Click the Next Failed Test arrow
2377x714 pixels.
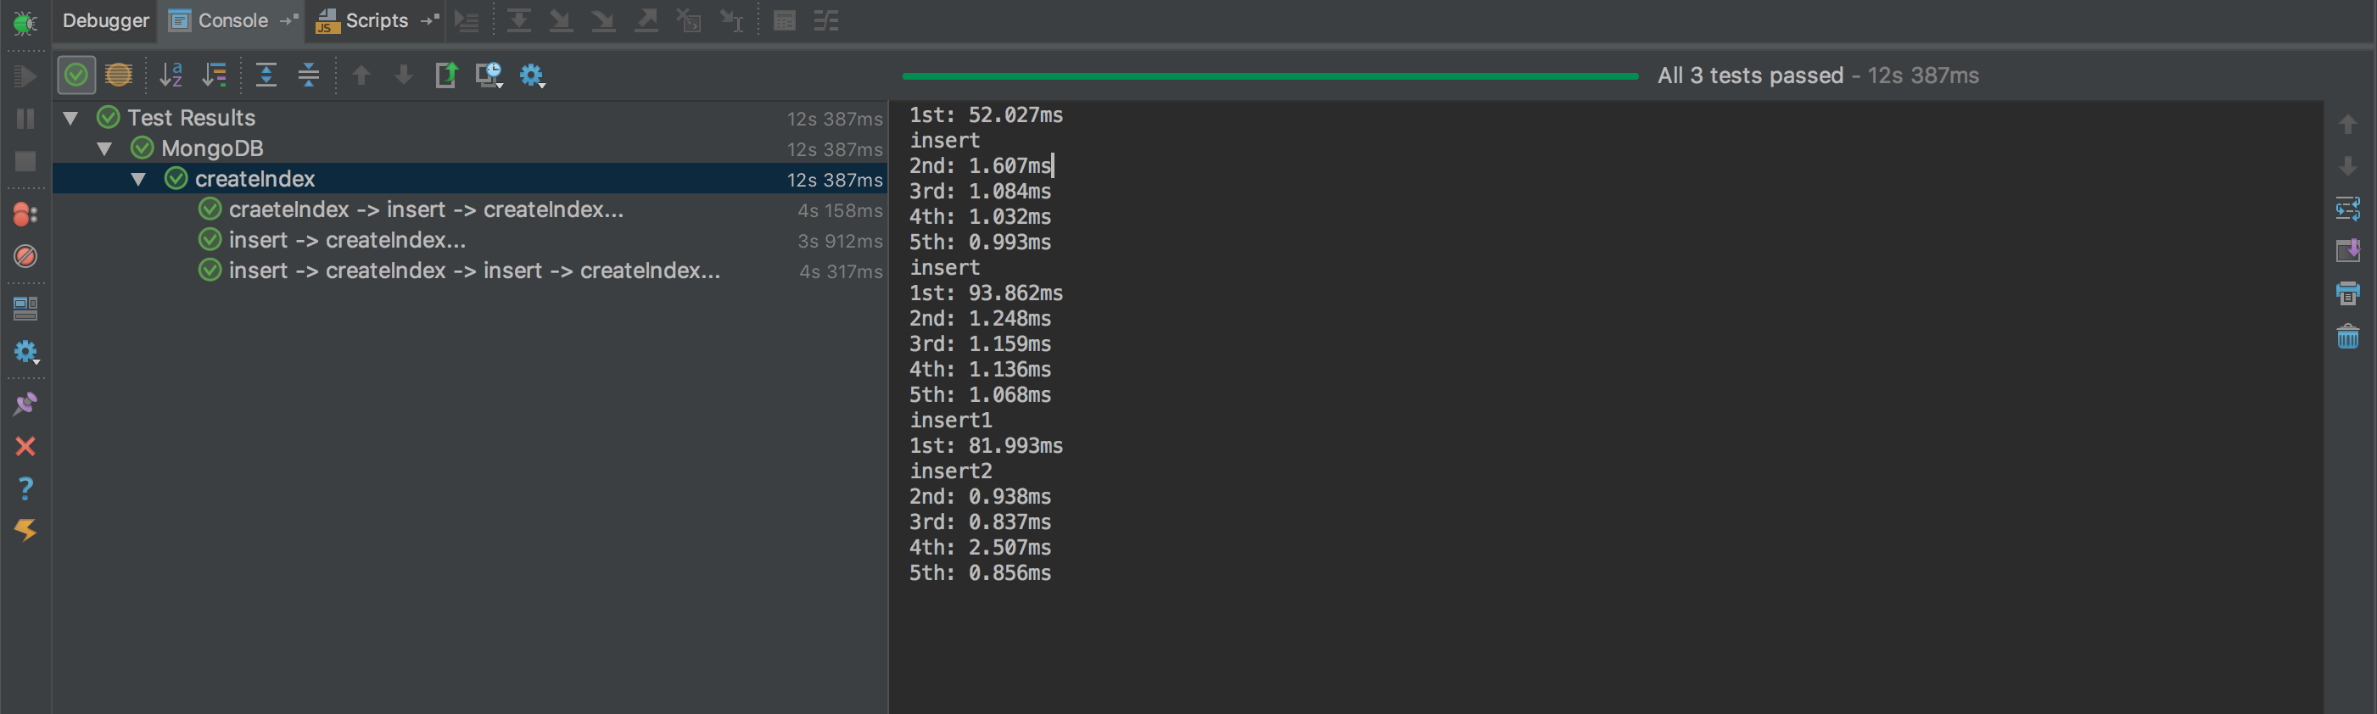click(403, 75)
